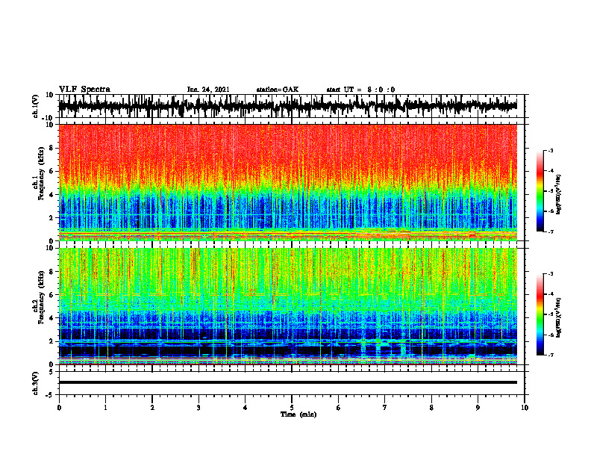The height and width of the screenshot is (457, 591).
Task: Click the "-7" label on ch.1 colorbar
Action: point(550,231)
